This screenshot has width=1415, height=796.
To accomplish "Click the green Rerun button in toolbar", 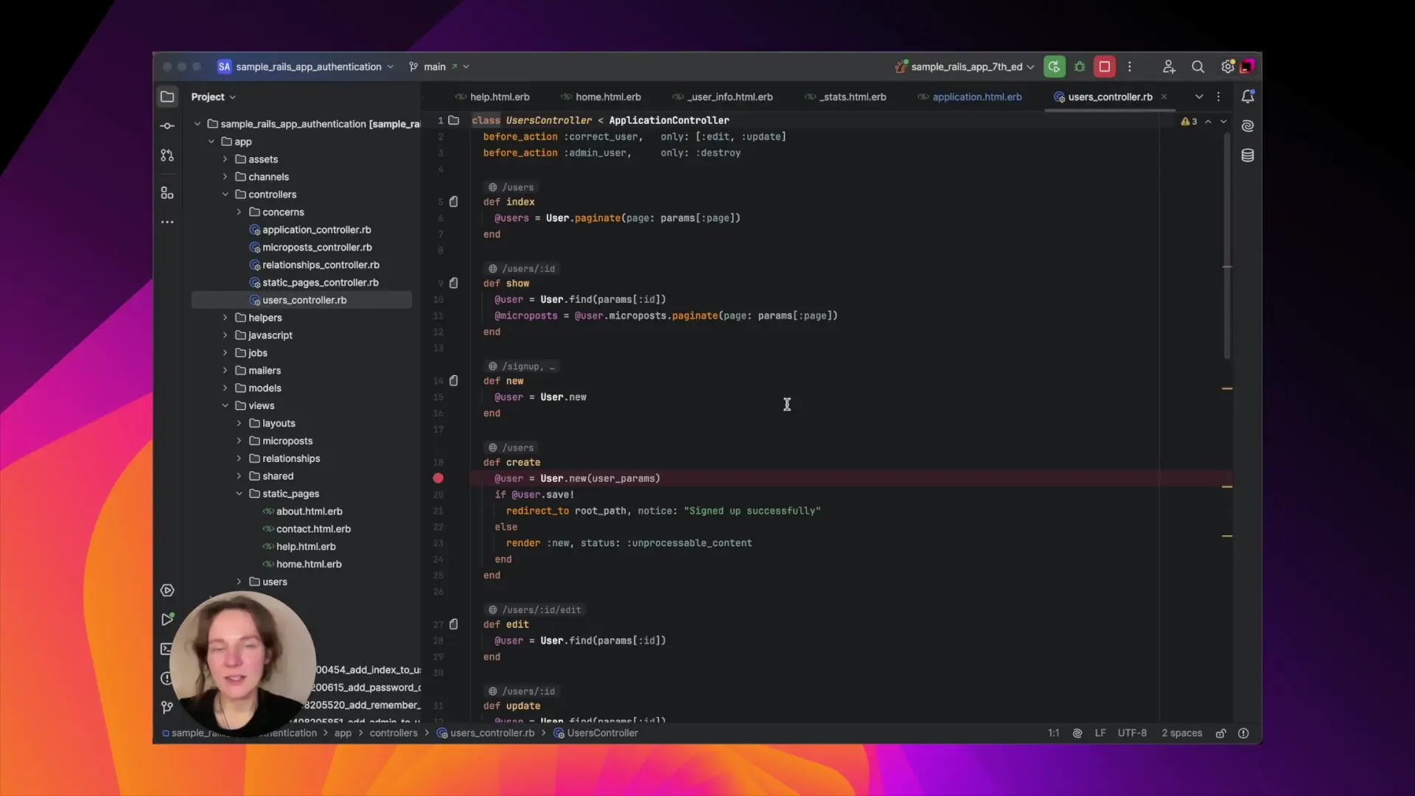I will coord(1055,66).
